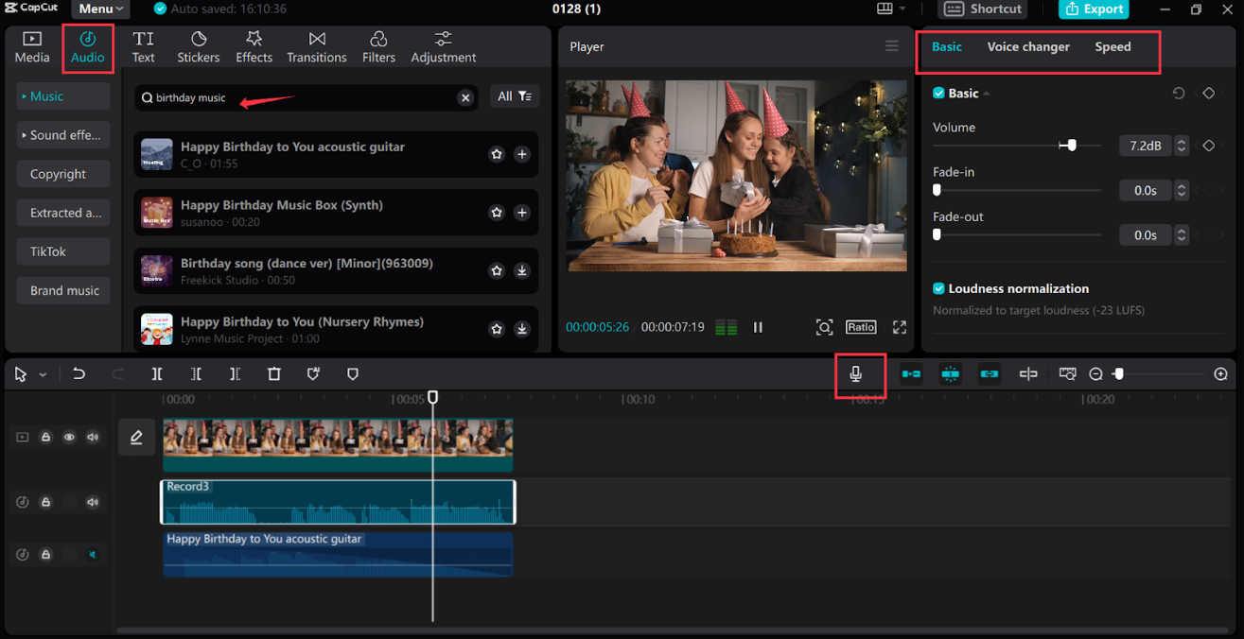Favorite Happy Birthday Nursery Rhymes track
Viewport: 1244px width, 639px height.
tap(497, 329)
